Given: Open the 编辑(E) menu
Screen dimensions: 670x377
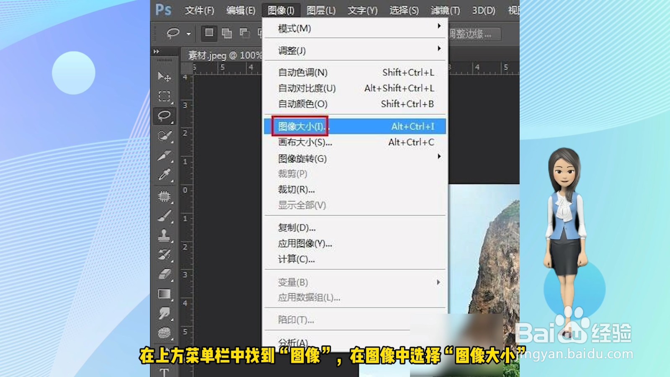Looking at the screenshot, I should (241, 10).
